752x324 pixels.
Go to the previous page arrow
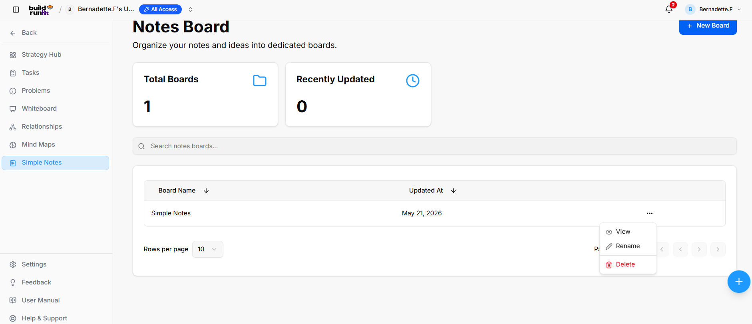point(680,249)
